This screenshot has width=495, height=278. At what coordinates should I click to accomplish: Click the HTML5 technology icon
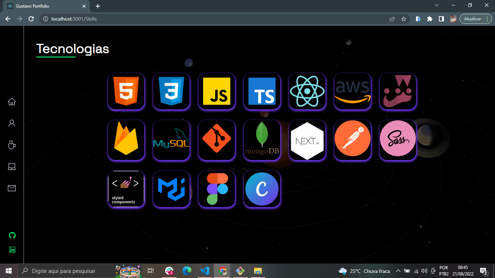[126, 91]
